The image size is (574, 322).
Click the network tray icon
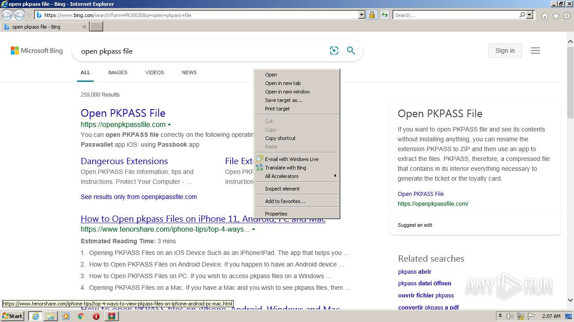(x=521, y=316)
